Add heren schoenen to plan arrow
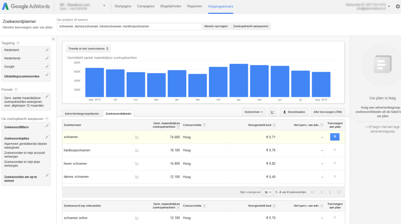 click(335, 163)
